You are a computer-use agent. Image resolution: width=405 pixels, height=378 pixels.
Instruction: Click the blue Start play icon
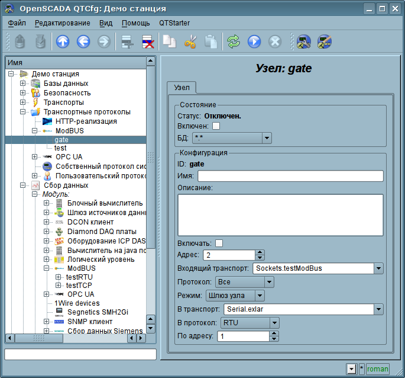tap(254, 41)
